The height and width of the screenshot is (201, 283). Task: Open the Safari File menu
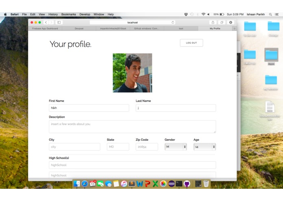click(24, 14)
